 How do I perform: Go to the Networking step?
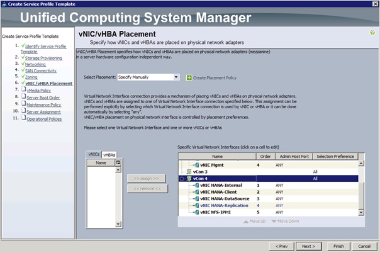pos(35,64)
